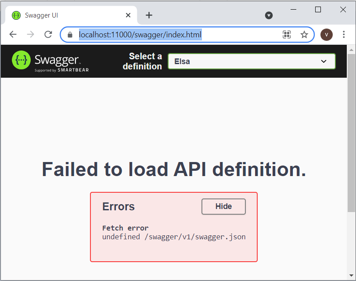Click the QR code icon in the address bar
Screen dimensions: 356x281
pyautogui.click(x=287, y=34)
